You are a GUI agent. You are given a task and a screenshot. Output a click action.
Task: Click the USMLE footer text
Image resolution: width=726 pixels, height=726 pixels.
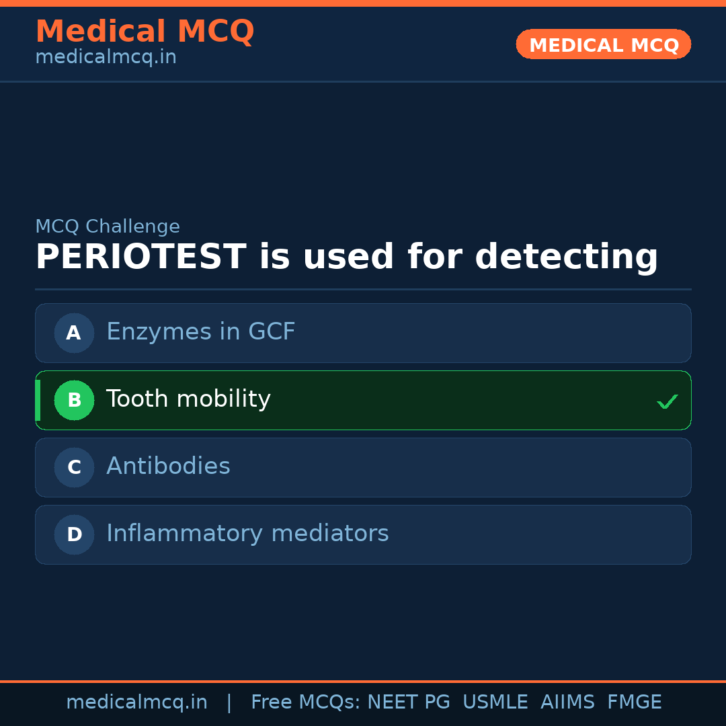495,702
